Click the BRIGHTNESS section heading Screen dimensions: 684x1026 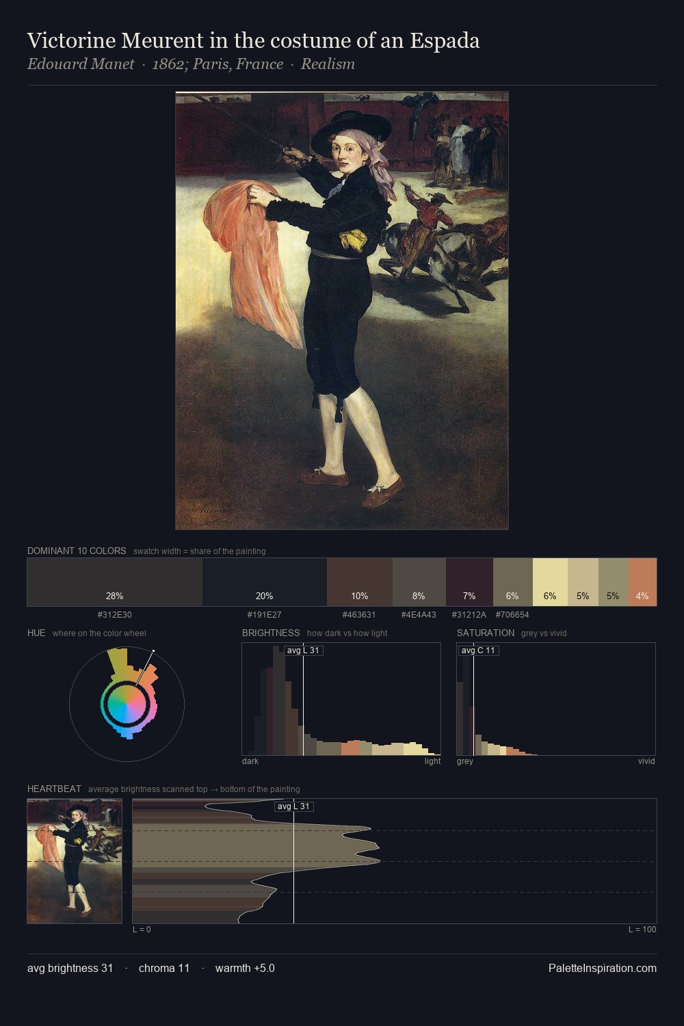271,633
